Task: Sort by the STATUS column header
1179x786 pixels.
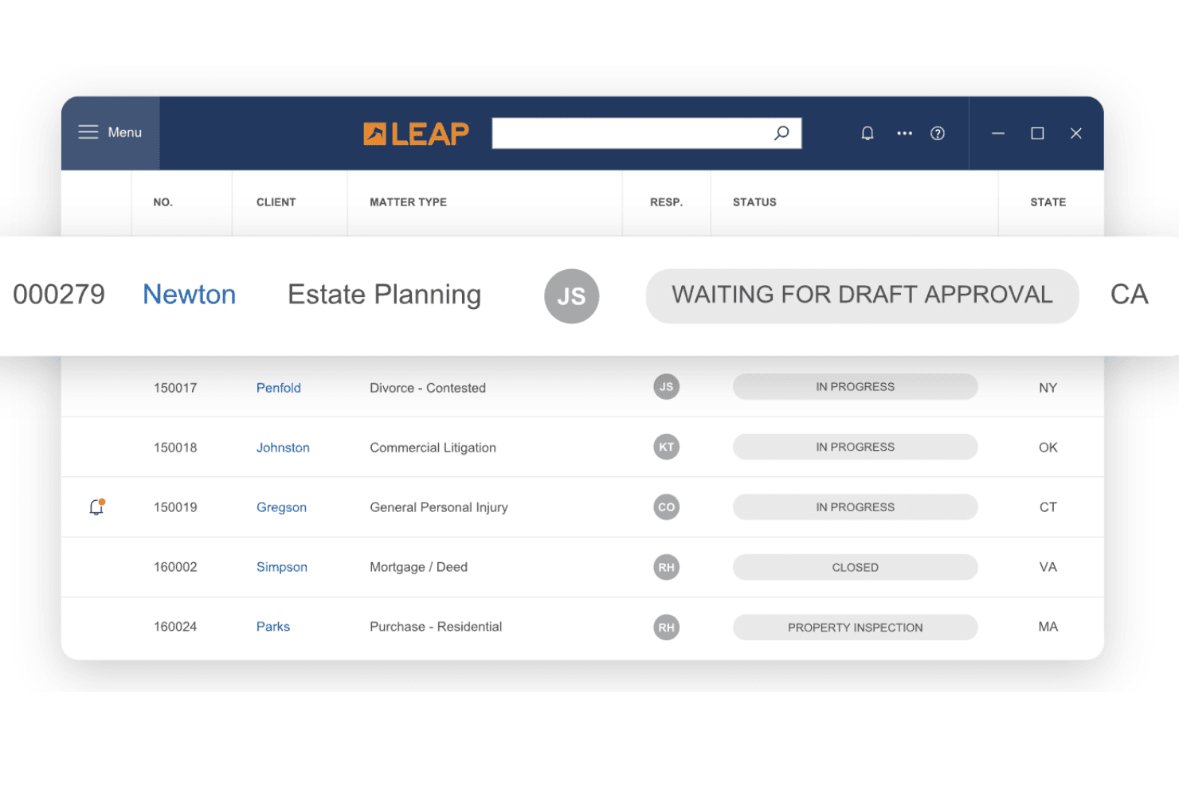Action: click(x=754, y=202)
